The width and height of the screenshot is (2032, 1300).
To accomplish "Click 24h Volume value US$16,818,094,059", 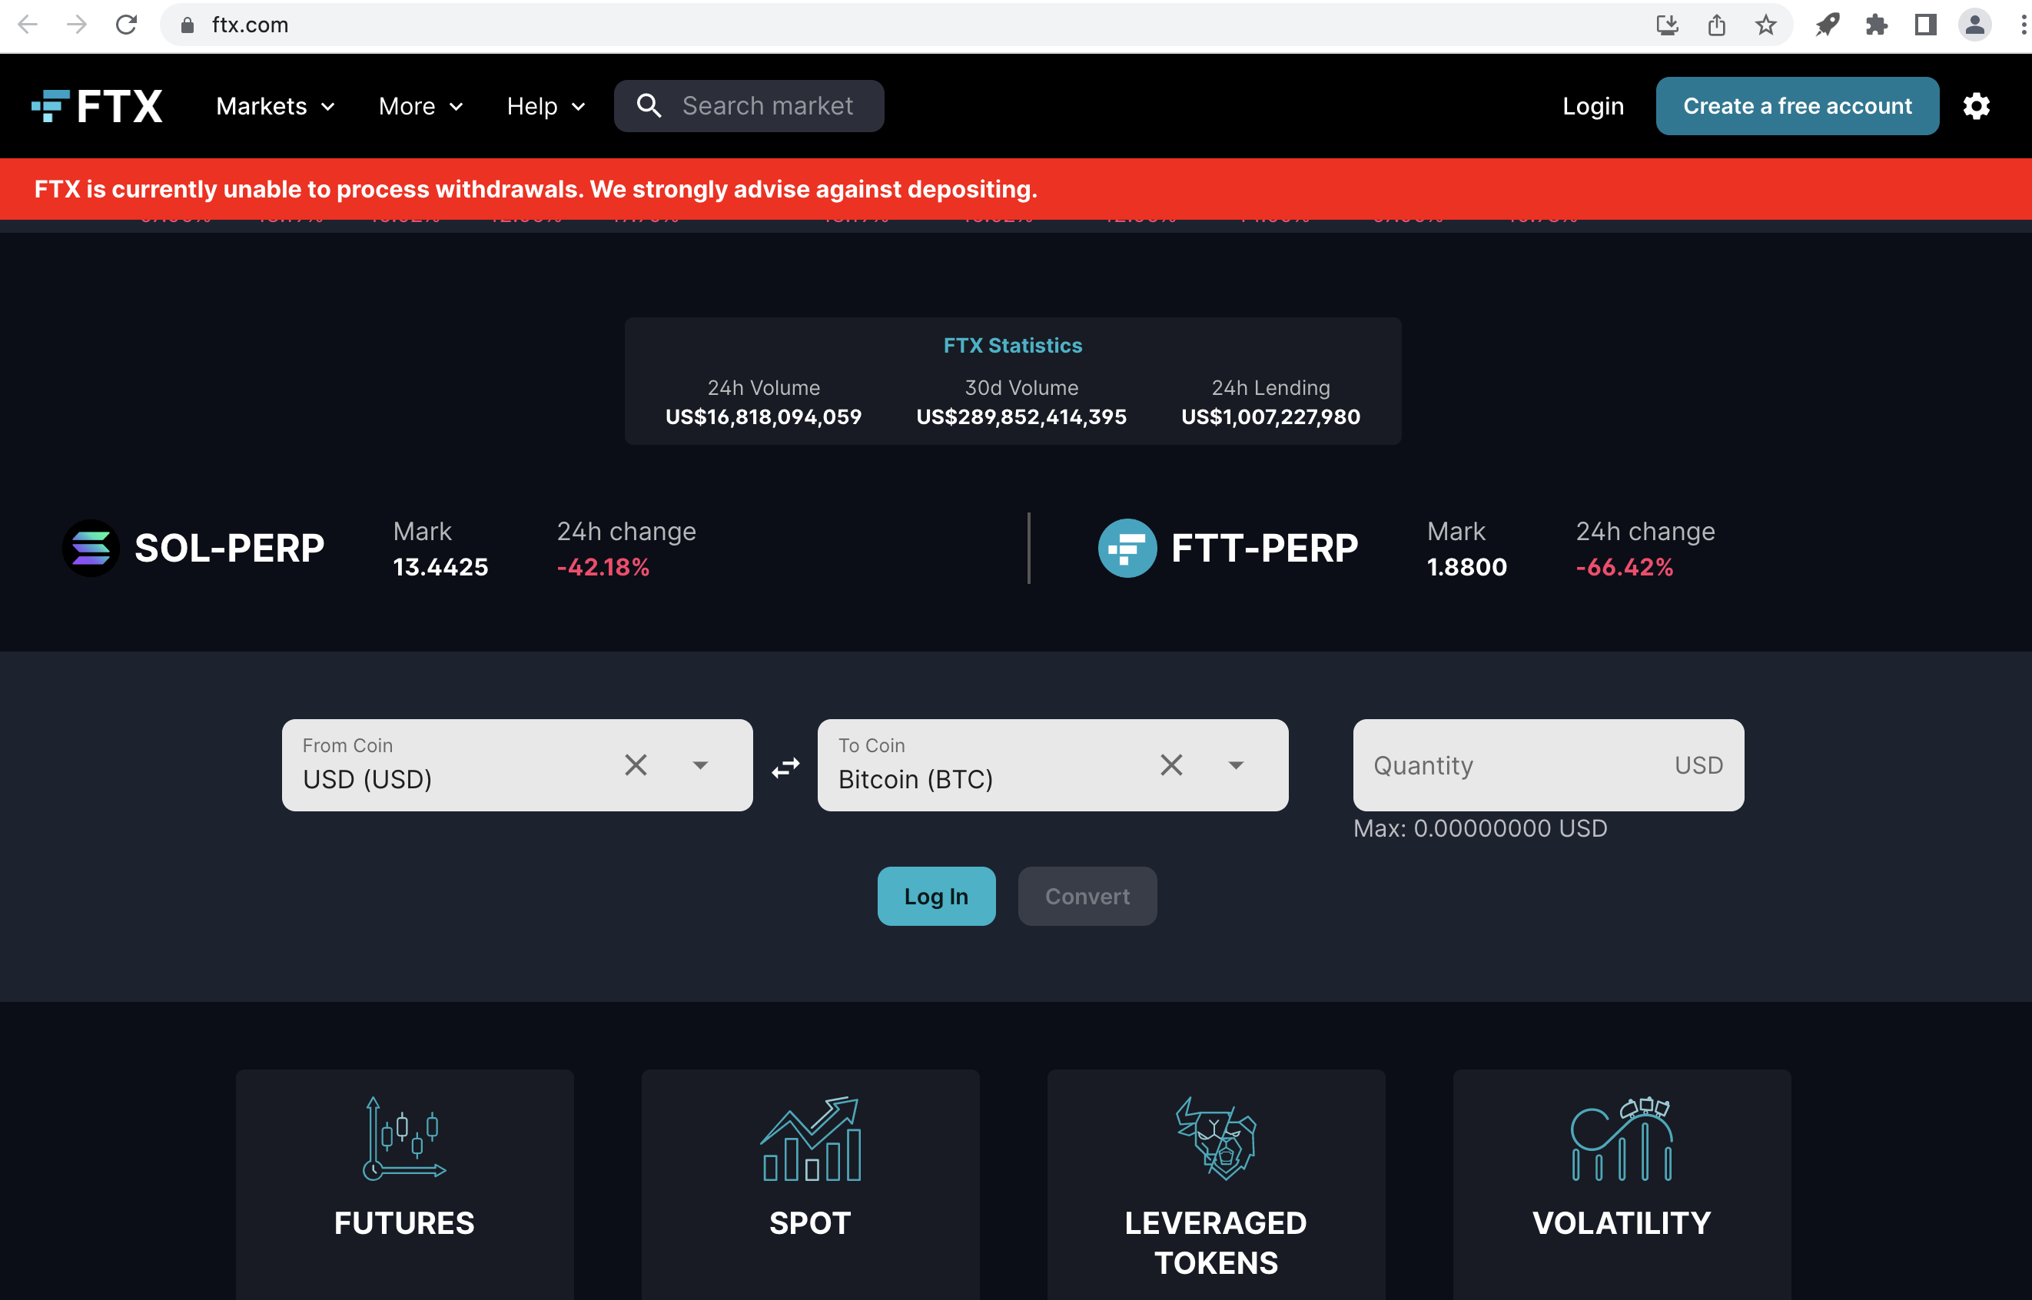I will (763, 416).
